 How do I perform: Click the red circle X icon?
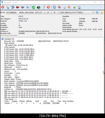(x=49, y=7)
